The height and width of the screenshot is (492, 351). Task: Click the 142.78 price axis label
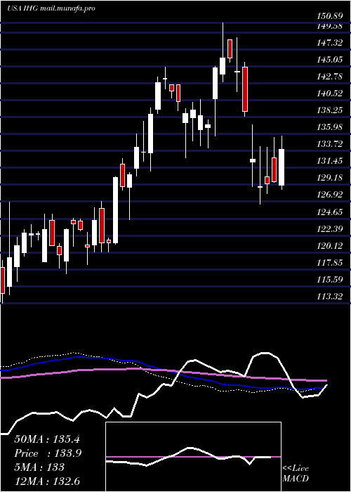pyautogui.click(x=331, y=76)
